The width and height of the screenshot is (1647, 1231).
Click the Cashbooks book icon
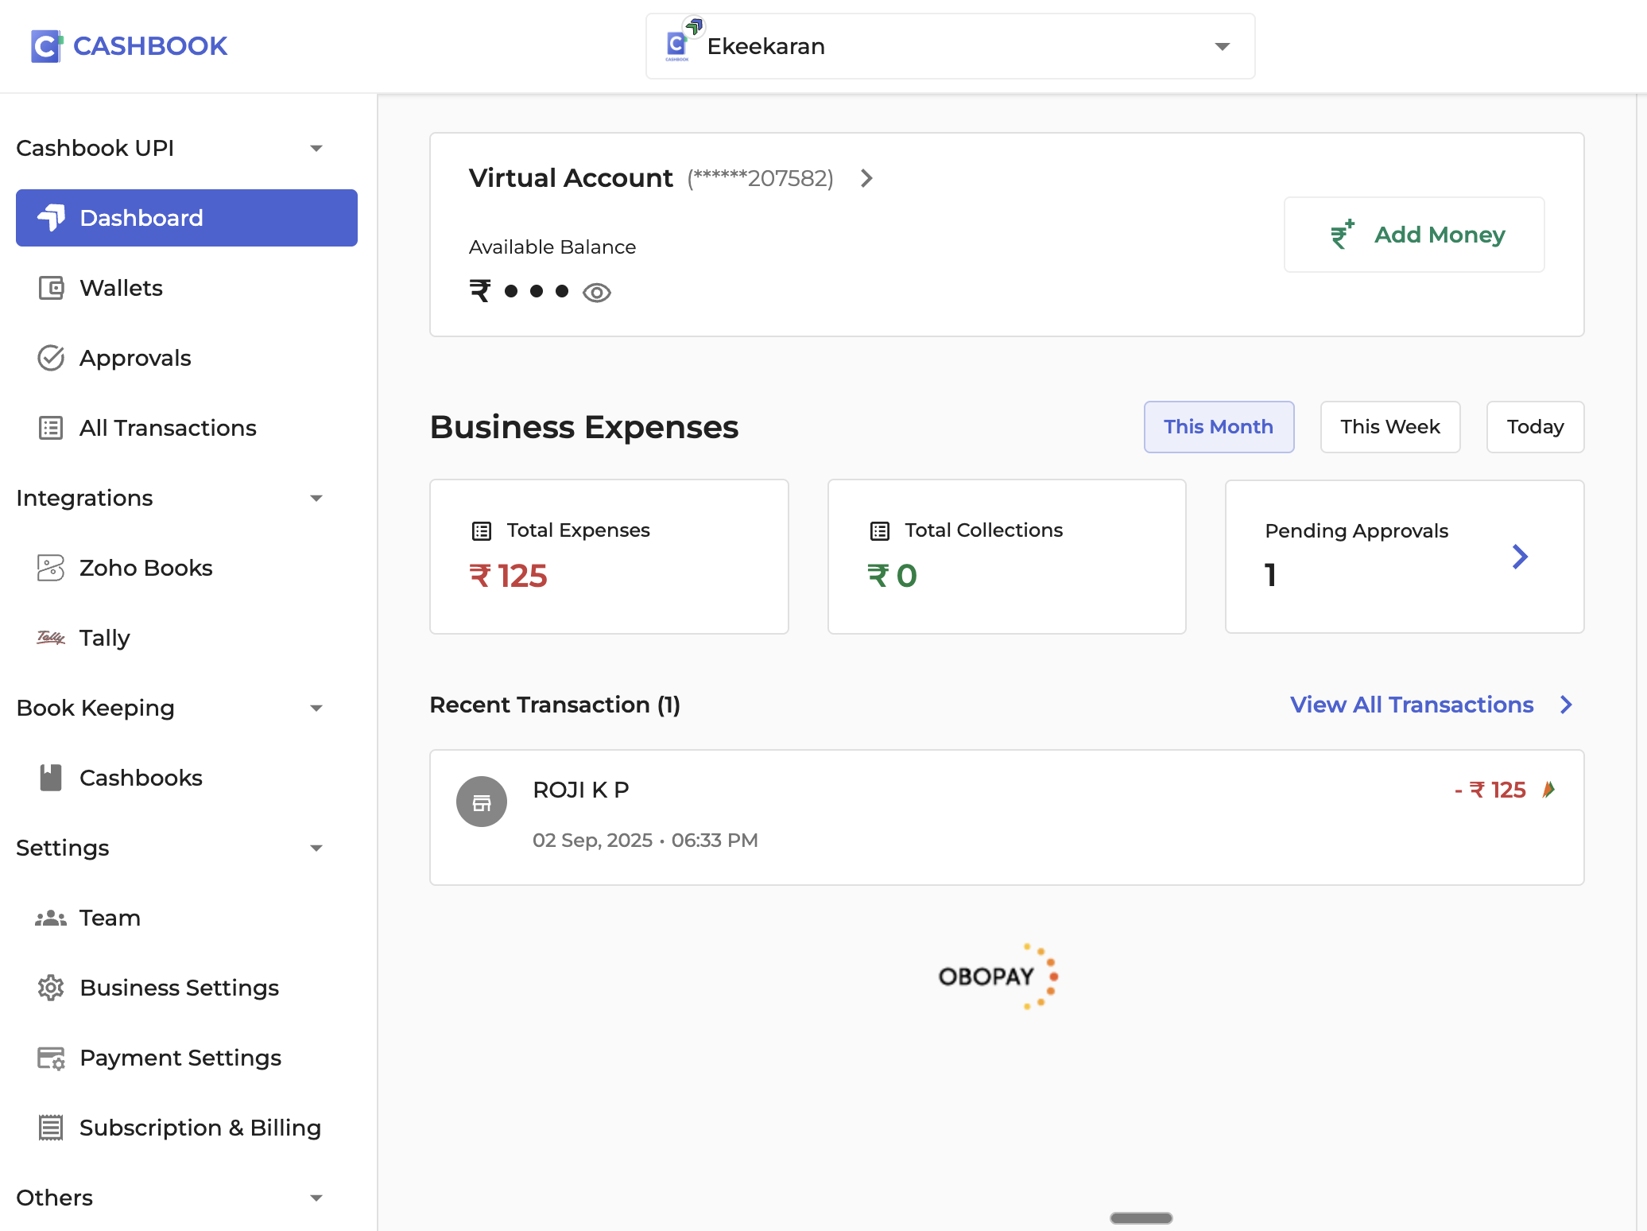[51, 778]
